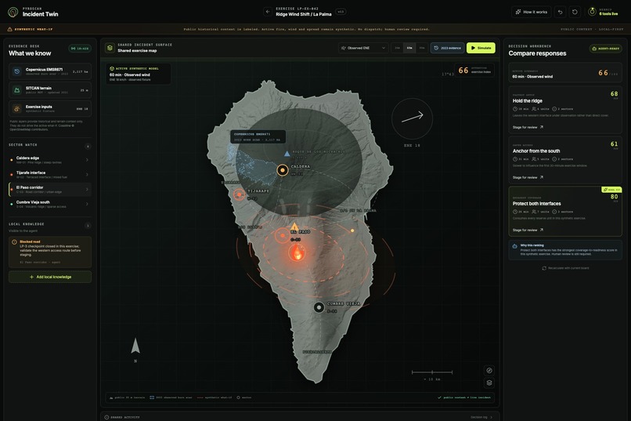Screen dimensions: 631x421
Task: Select the Cumbre Vieja south sector row
Action: [x=50, y=204]
